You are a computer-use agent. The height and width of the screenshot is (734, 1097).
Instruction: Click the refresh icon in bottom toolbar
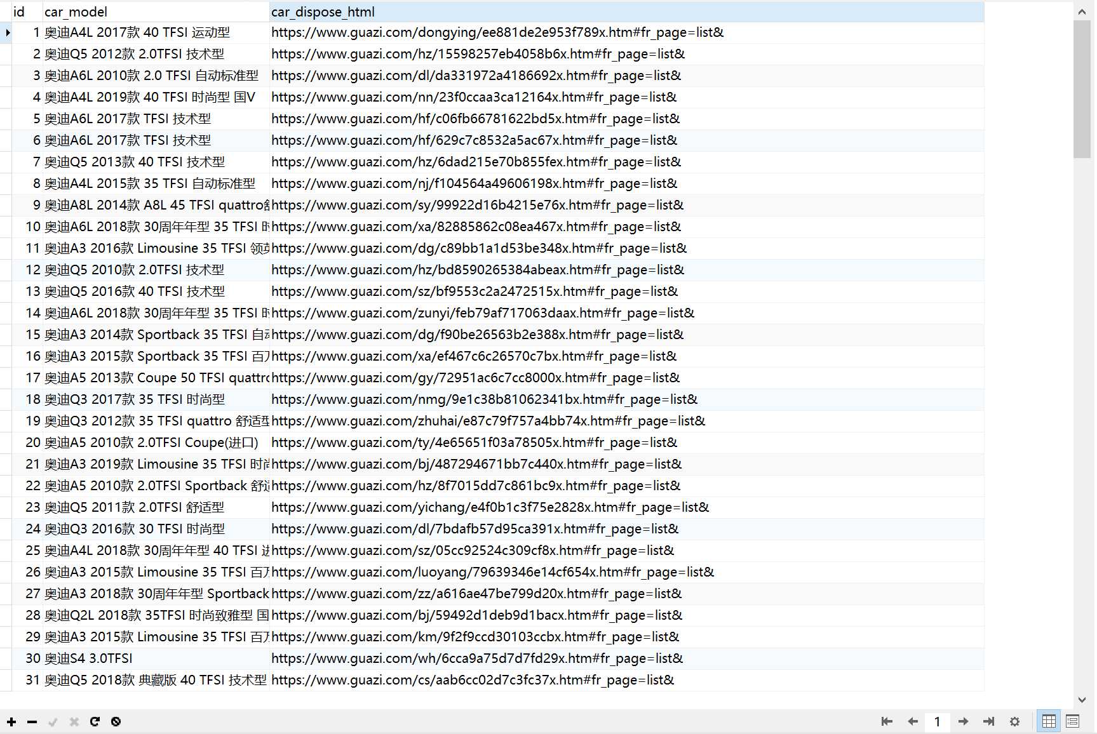pos(95,722)
